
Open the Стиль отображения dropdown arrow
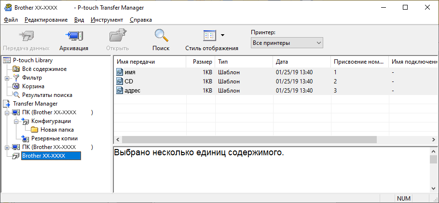click(222, 35)
